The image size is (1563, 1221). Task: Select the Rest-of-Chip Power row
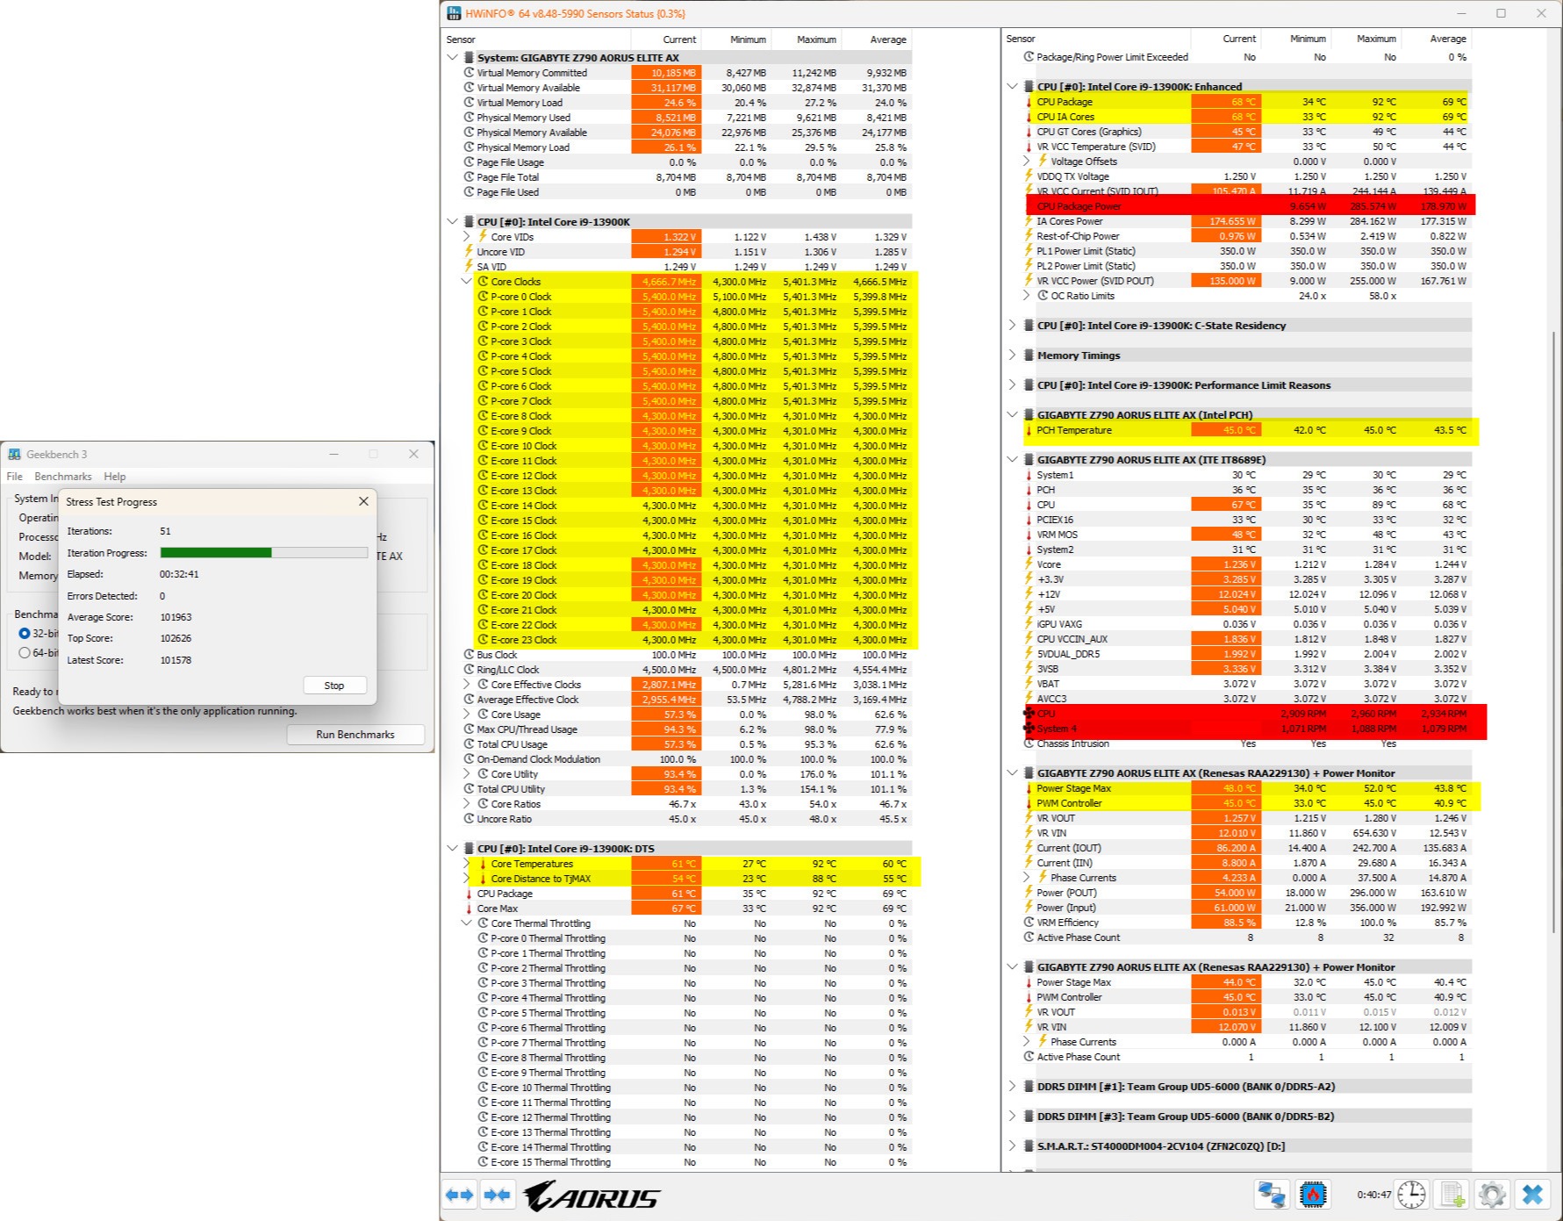(x=1247, y=236)
